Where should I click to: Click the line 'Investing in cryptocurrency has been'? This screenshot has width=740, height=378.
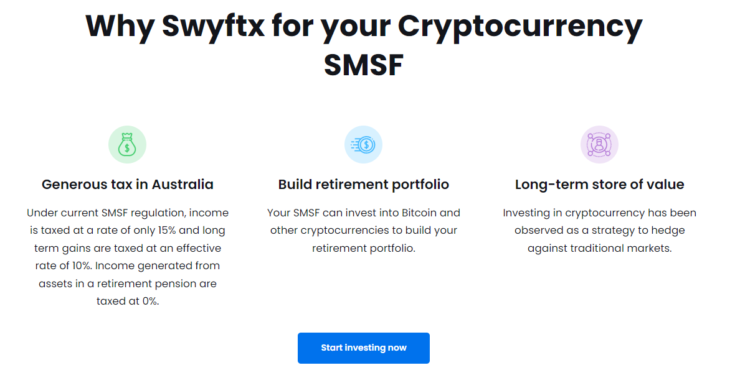[x=599, y=213]
